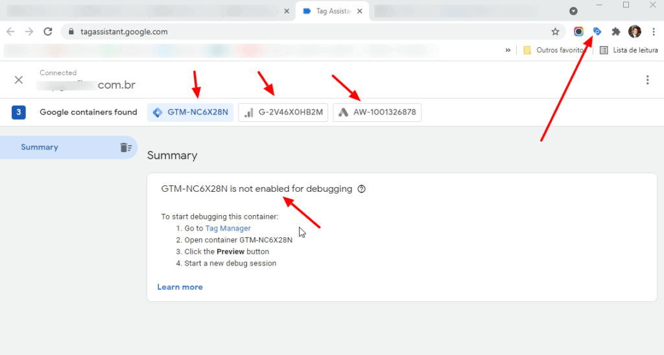
Task: Click the 'Connected' status text
Action: coord(58,73)
